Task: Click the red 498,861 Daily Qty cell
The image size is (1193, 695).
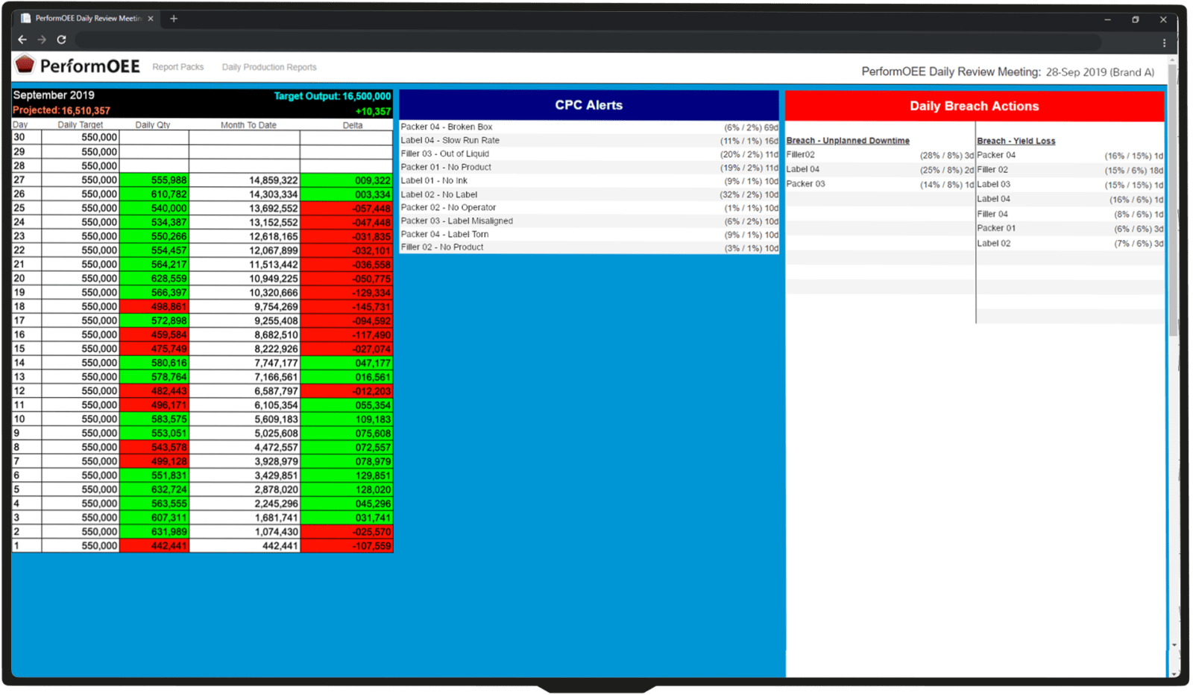Action: pyautogui.click(x=154, y=307)
